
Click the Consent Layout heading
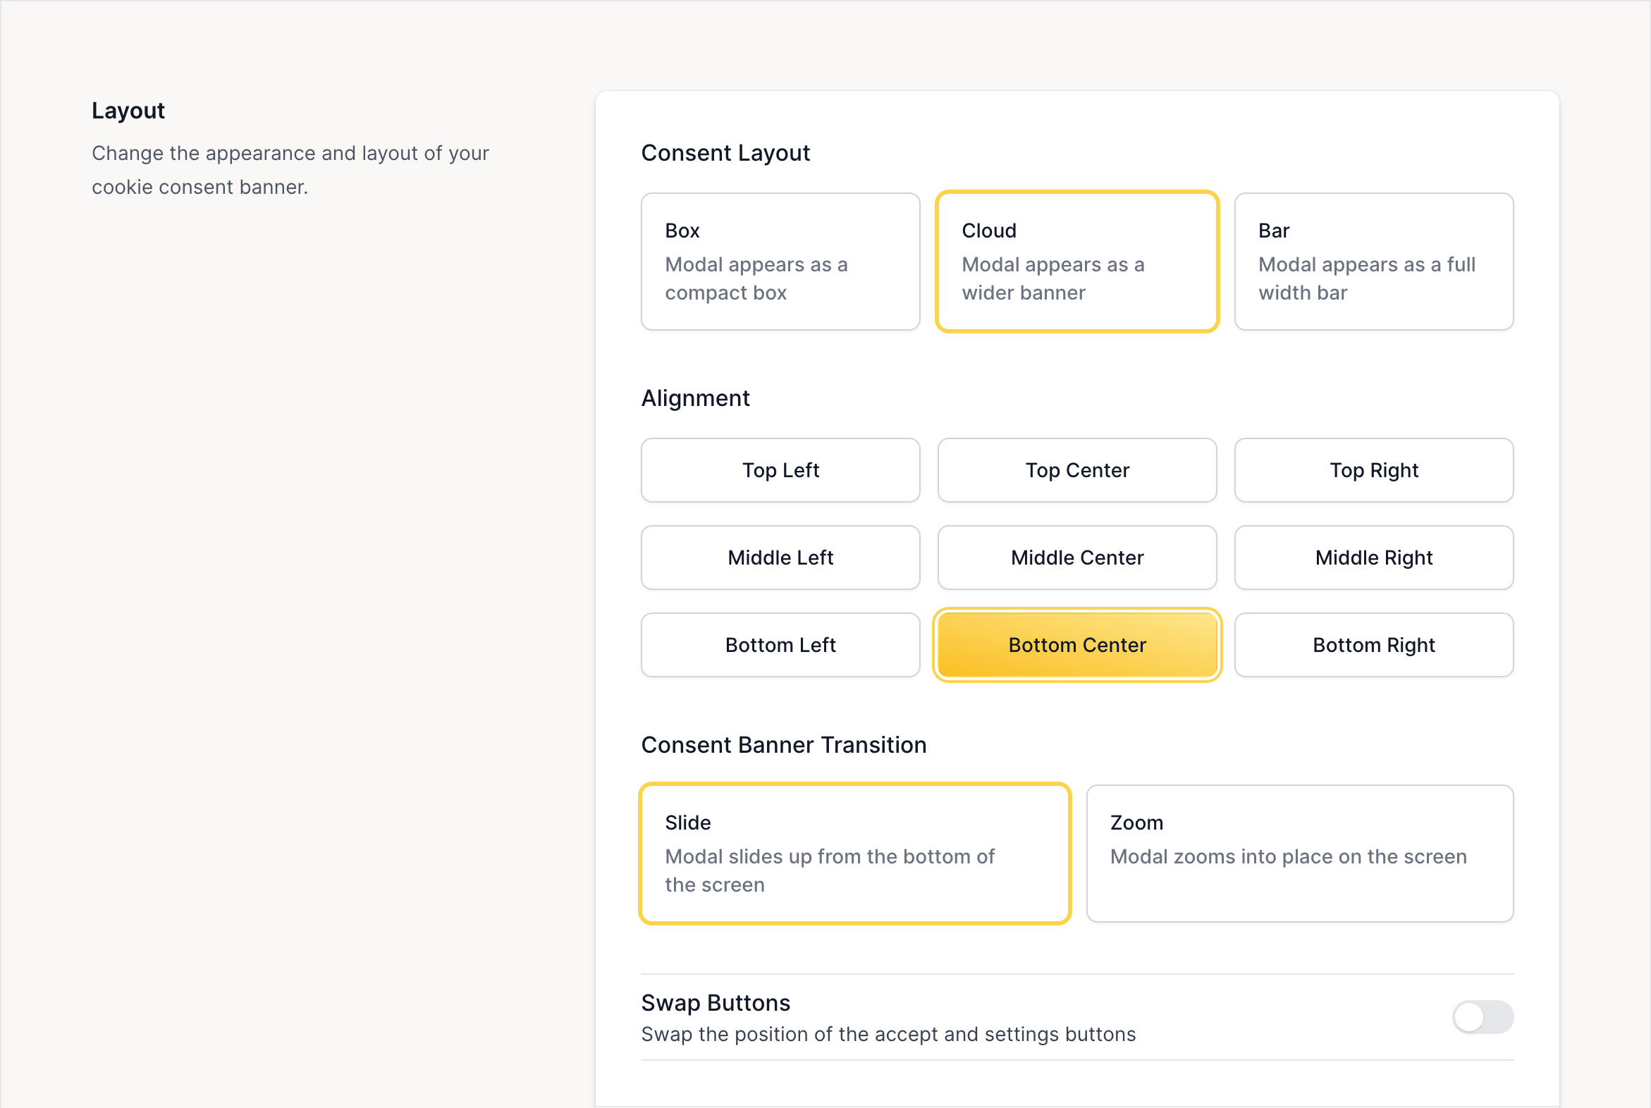725,153
